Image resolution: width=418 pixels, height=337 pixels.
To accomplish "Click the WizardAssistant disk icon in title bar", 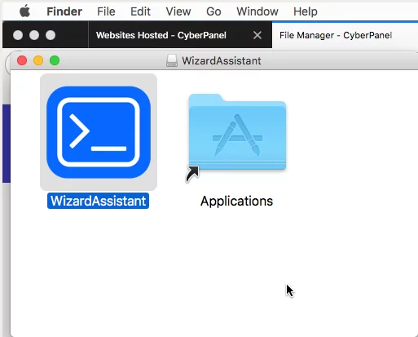I will (x=172, y=60).
